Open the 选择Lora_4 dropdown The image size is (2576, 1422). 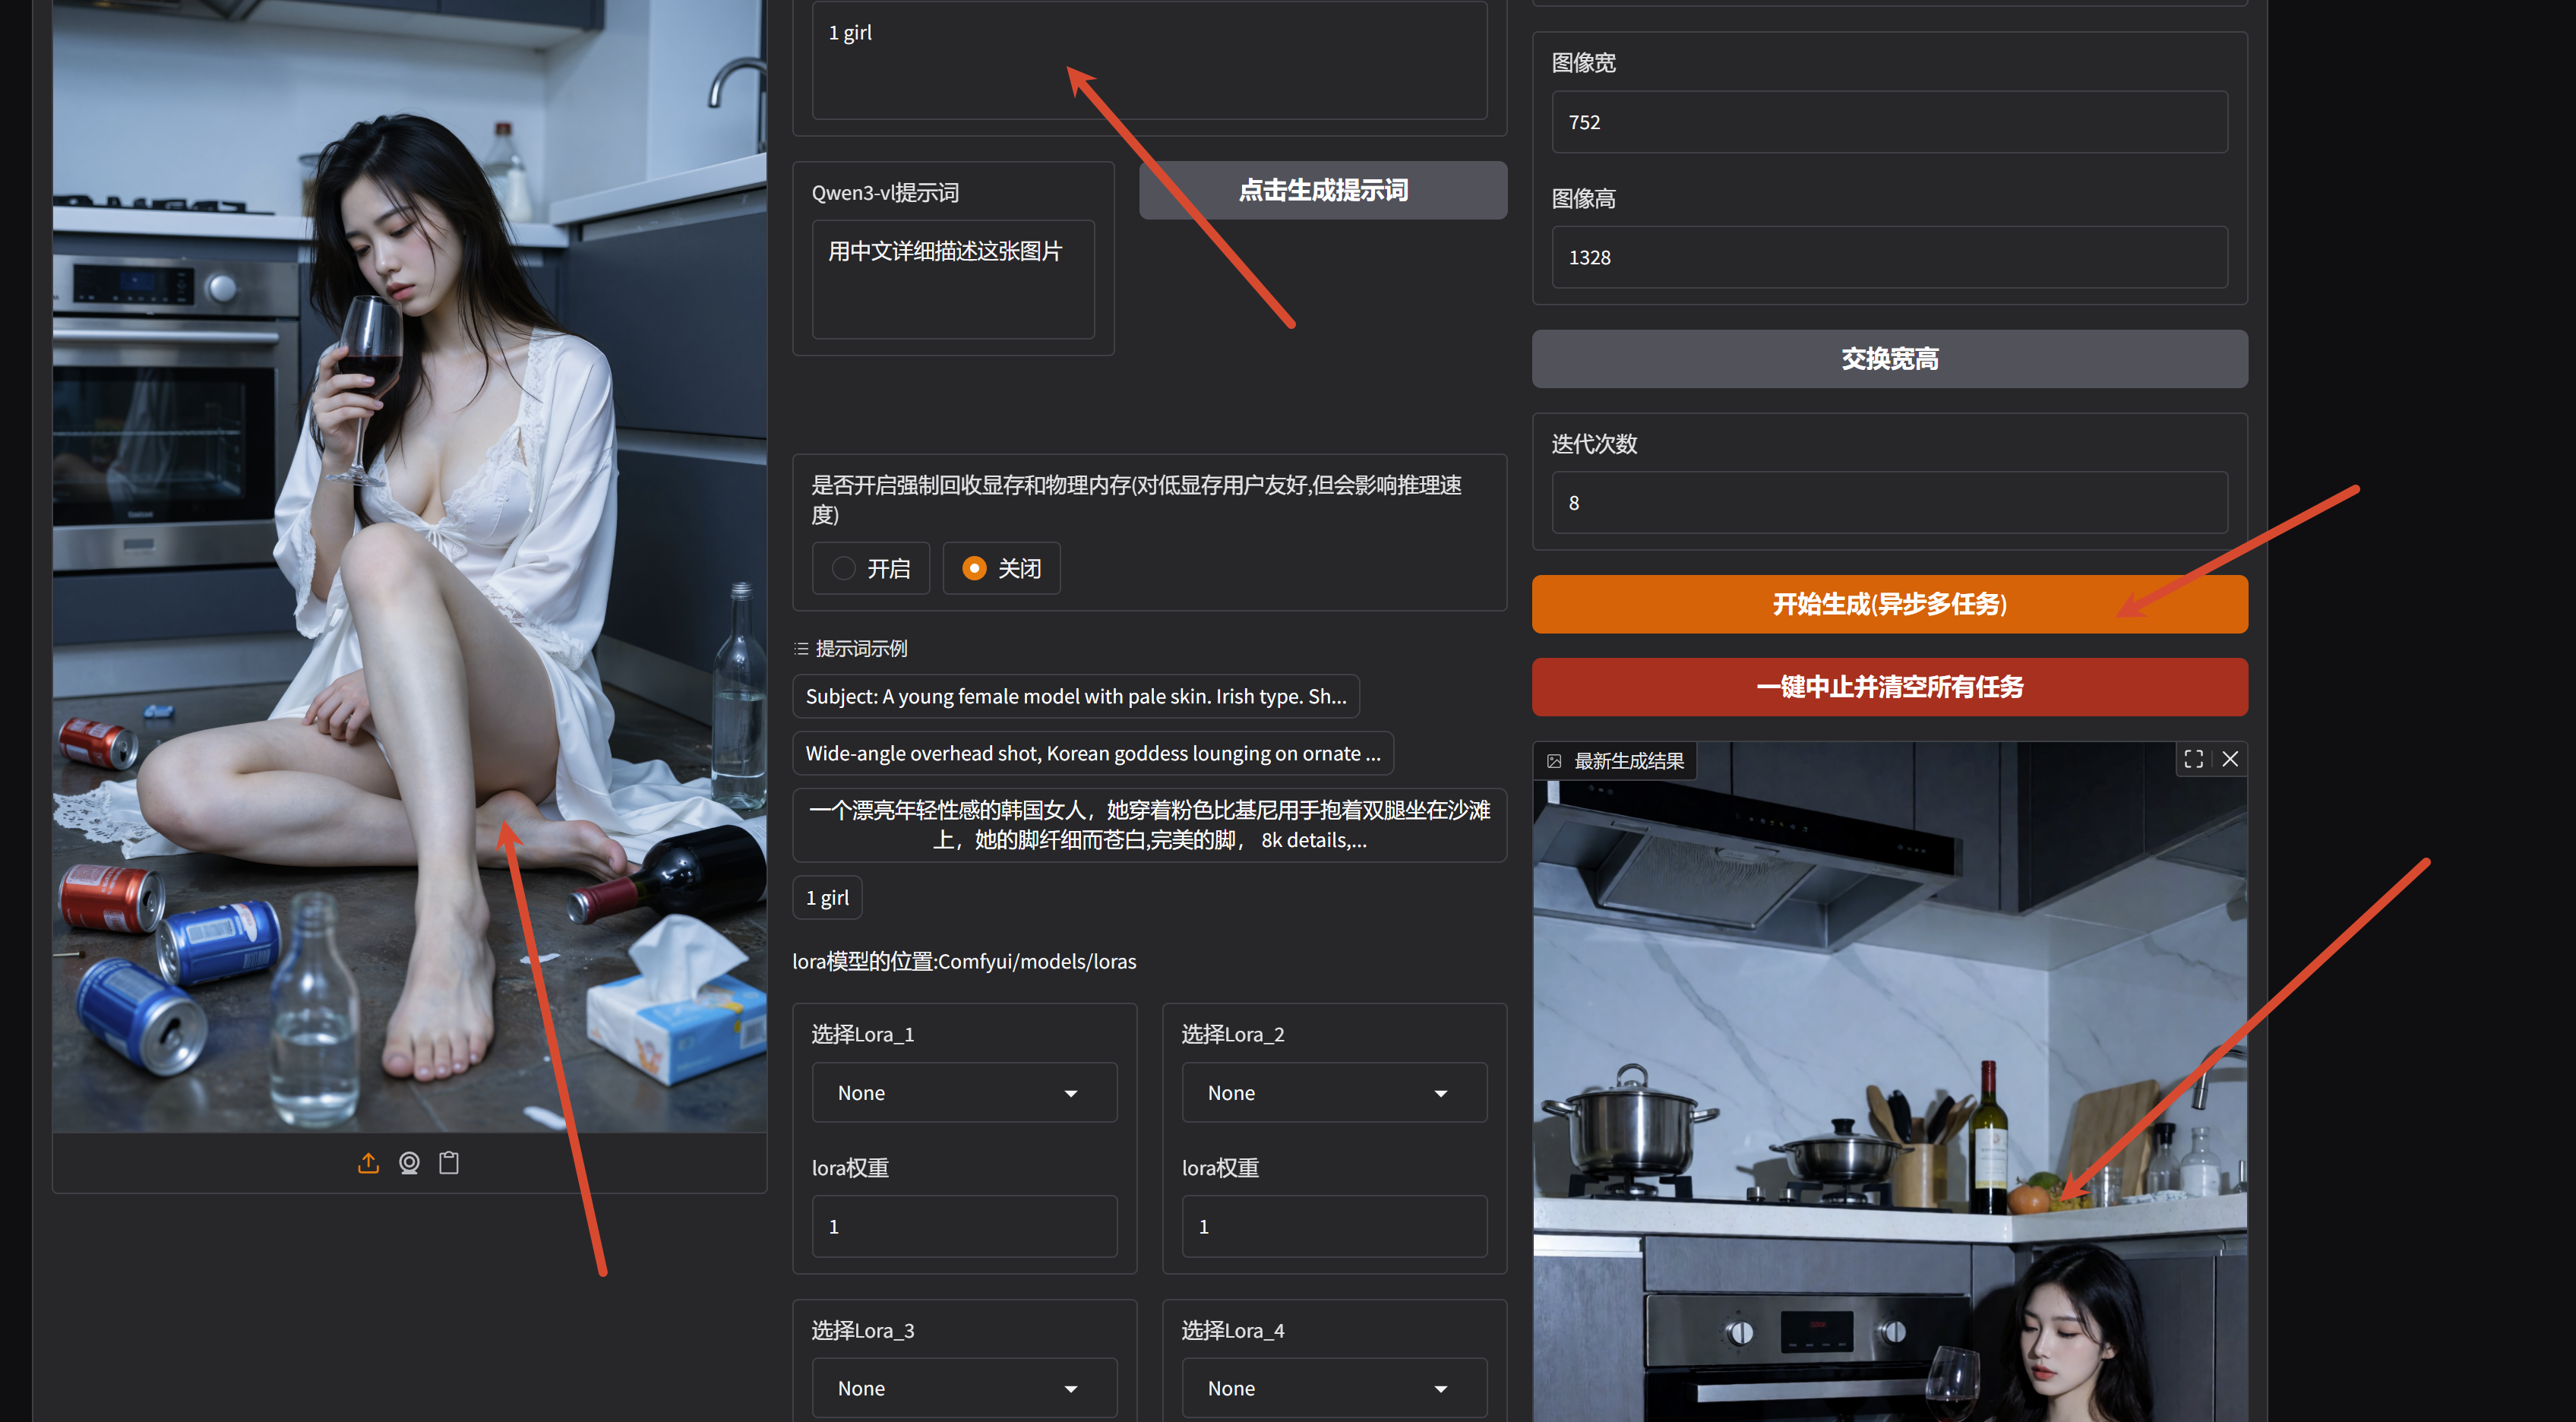tap(1334, 1388)
